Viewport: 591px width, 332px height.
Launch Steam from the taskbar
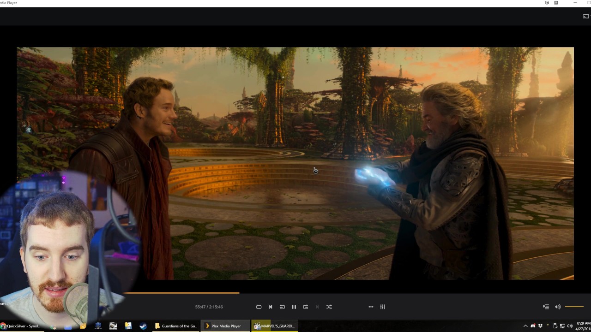click(143, 326)
